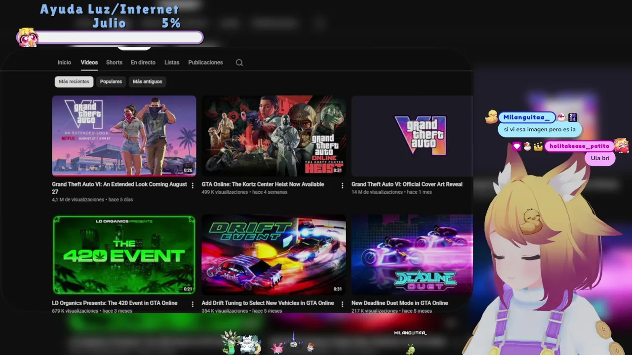
Task: Sort videos by Populares
Action: tap(111, 82)
